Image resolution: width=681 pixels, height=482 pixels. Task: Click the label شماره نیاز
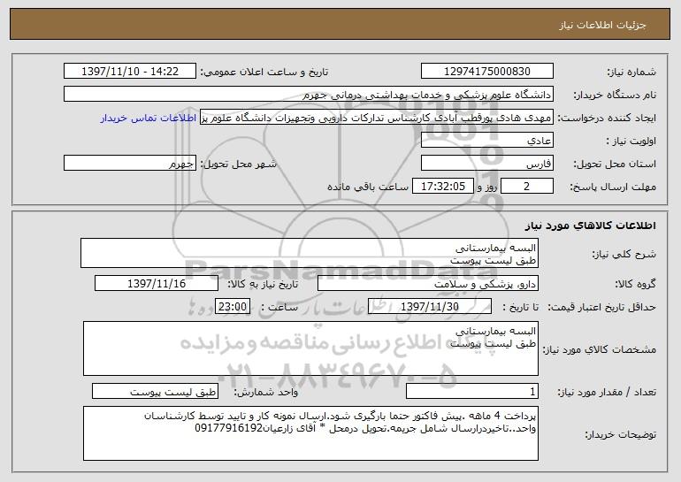[x=631, y=73]
